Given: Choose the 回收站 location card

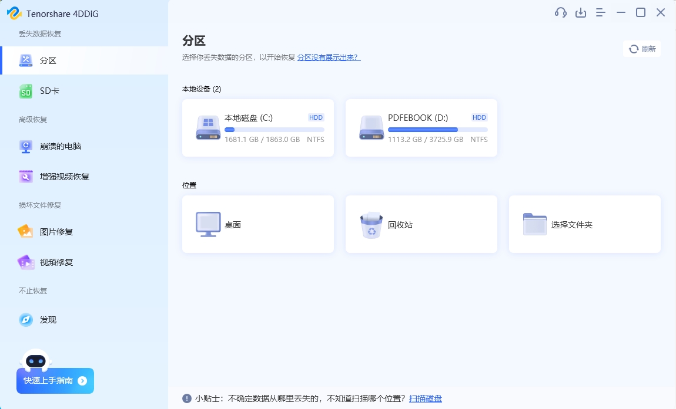Looking at the screenshot, I should [x=421, y=224].
